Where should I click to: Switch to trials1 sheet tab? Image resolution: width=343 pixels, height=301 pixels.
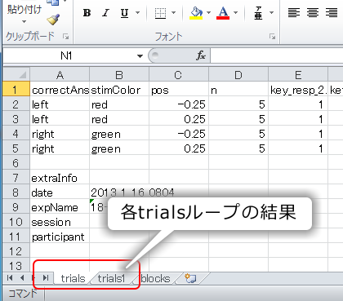[111, 278]
